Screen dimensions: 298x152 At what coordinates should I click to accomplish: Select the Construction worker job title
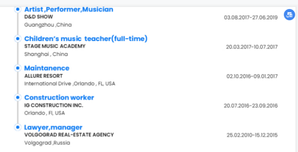(x=59, y=98)
